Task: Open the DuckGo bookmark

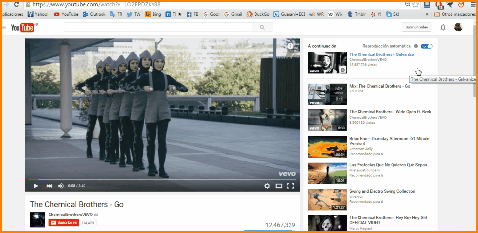Action: pos(258,14)
